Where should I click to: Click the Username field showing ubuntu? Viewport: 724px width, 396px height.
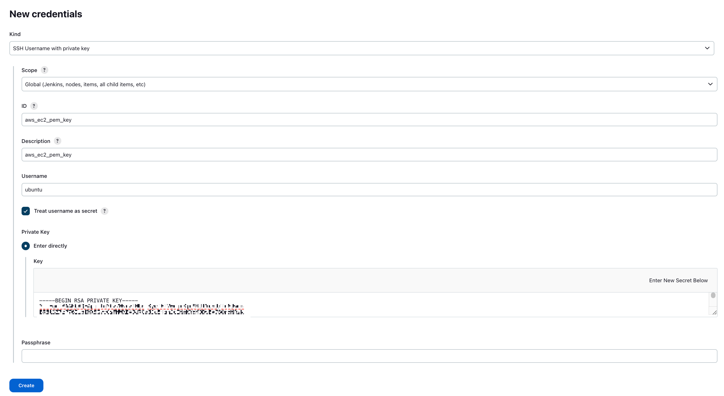pos(369,189)
